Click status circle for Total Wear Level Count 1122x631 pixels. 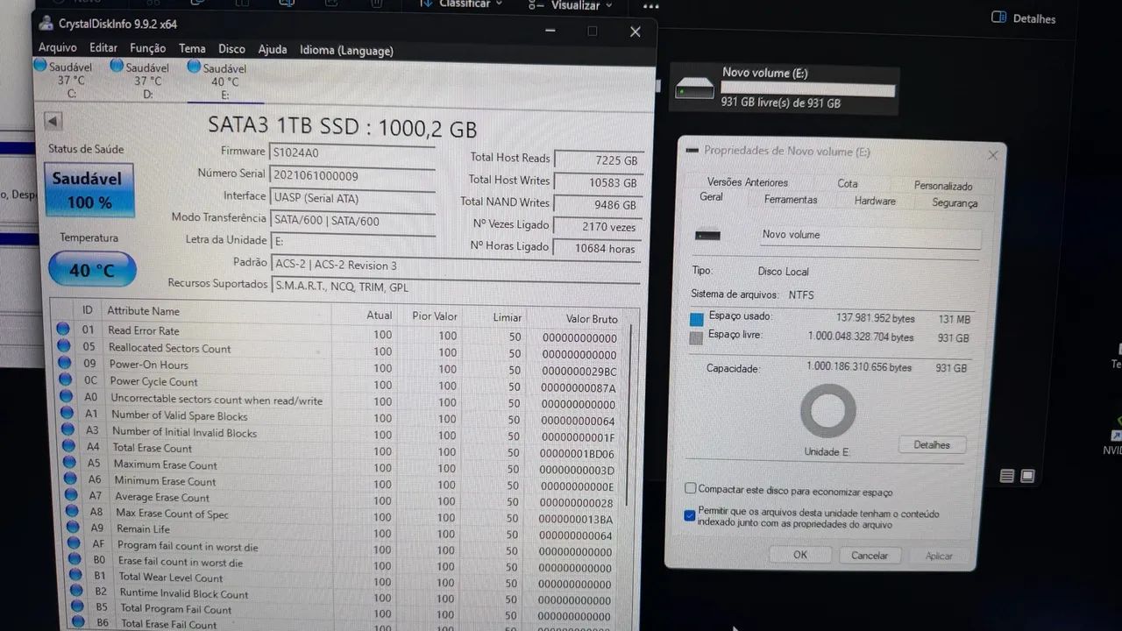click(74, 577)
